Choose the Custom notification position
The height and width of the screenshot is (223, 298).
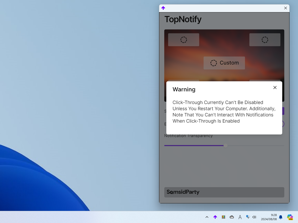click(224, 63)
